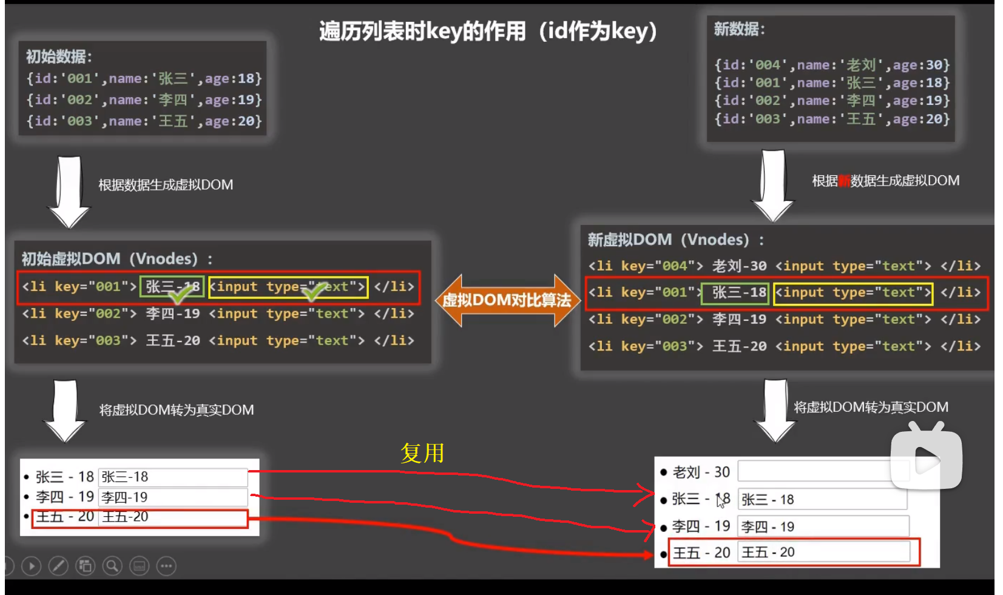Click initial vnode line key="003" 王五-20

(x=218, y=341)
